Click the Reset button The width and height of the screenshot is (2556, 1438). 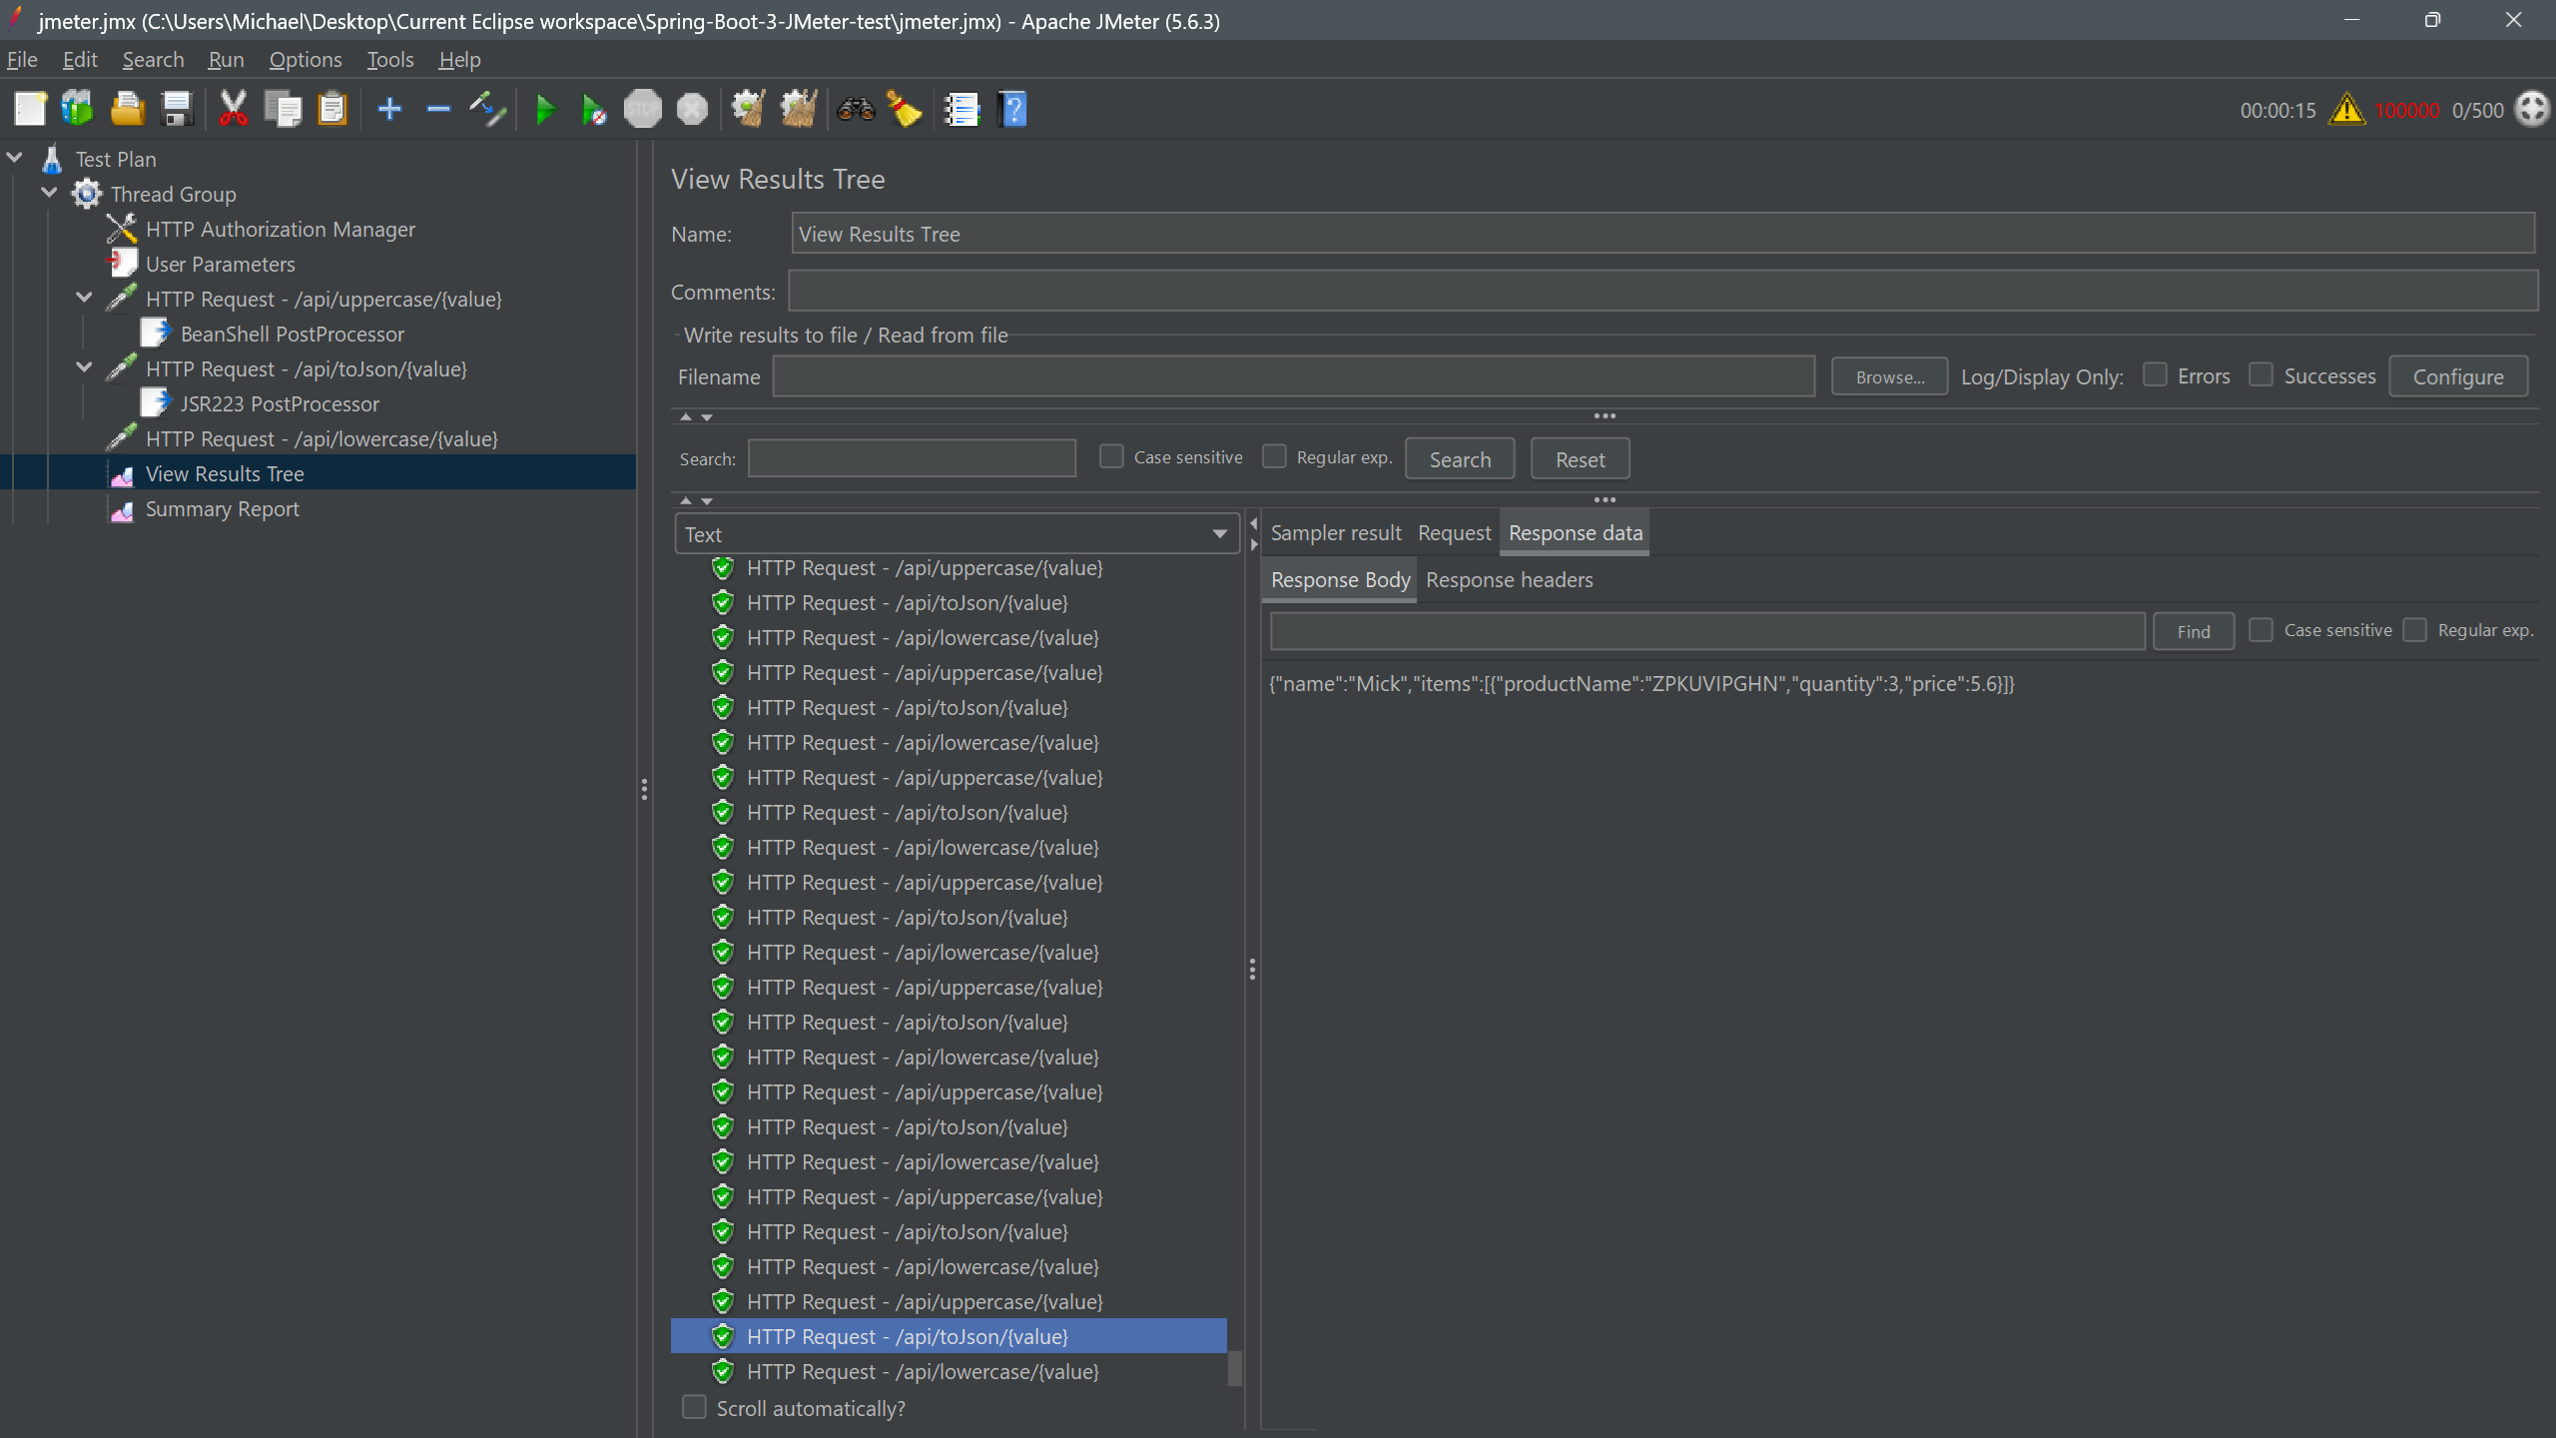coord(1580,459)
